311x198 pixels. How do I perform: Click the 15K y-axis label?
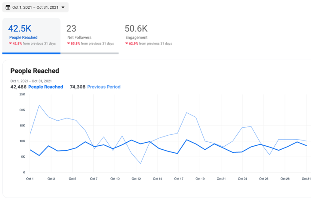(x=22, y=126)
